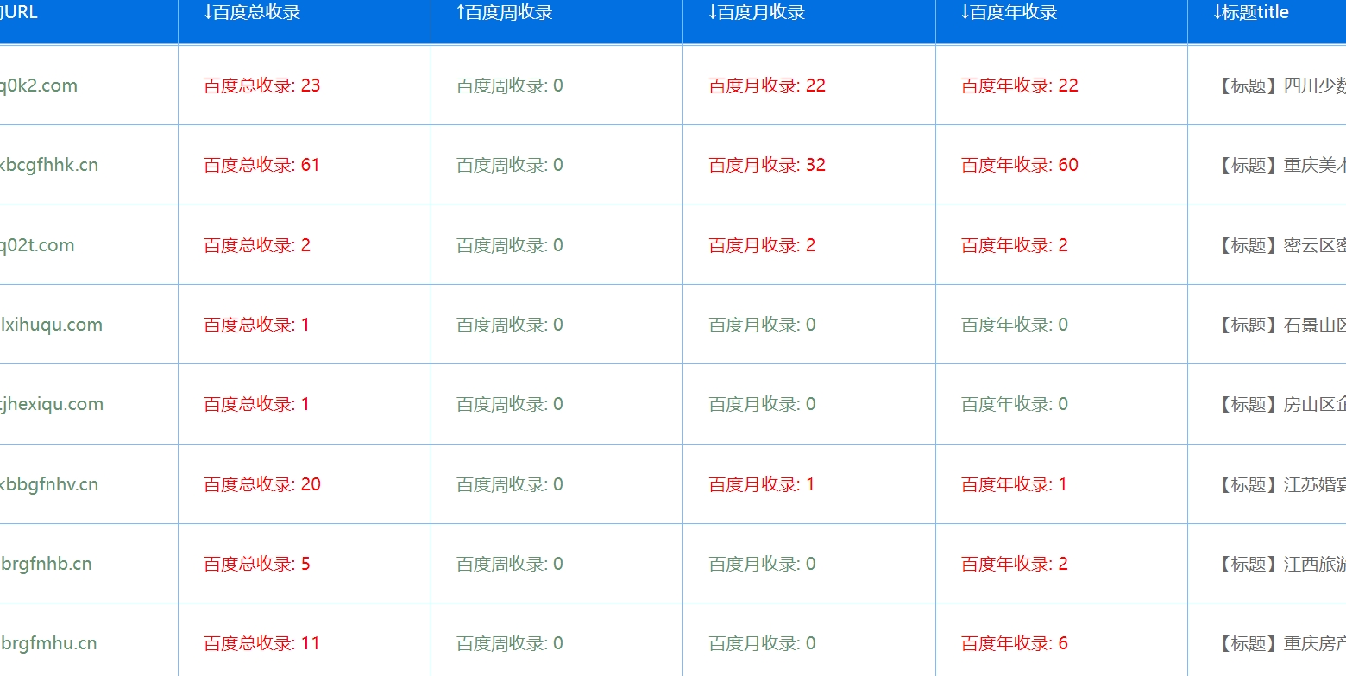Click 百度周收录: 0 in xbcgfhhk.cn row

tap(510, 165)
